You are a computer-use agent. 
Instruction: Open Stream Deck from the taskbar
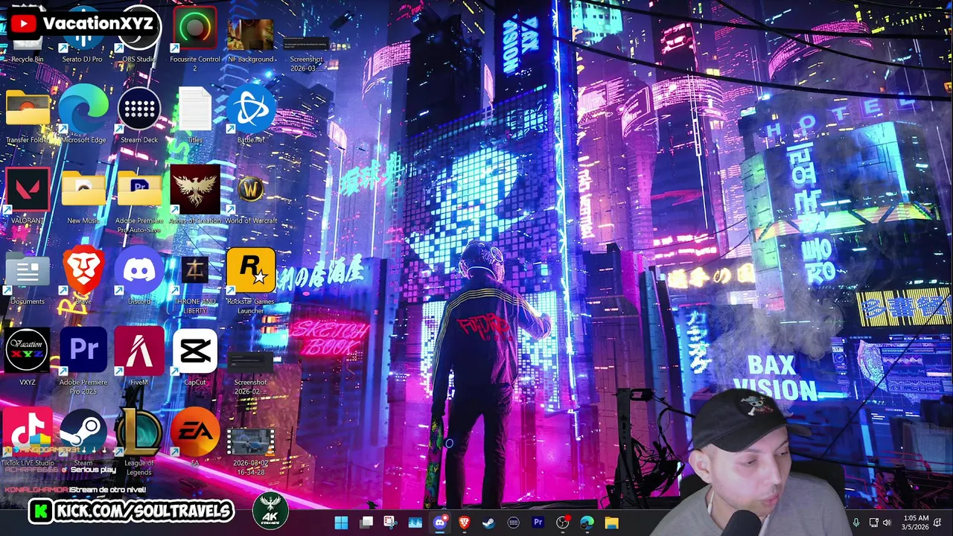[513, 523]
